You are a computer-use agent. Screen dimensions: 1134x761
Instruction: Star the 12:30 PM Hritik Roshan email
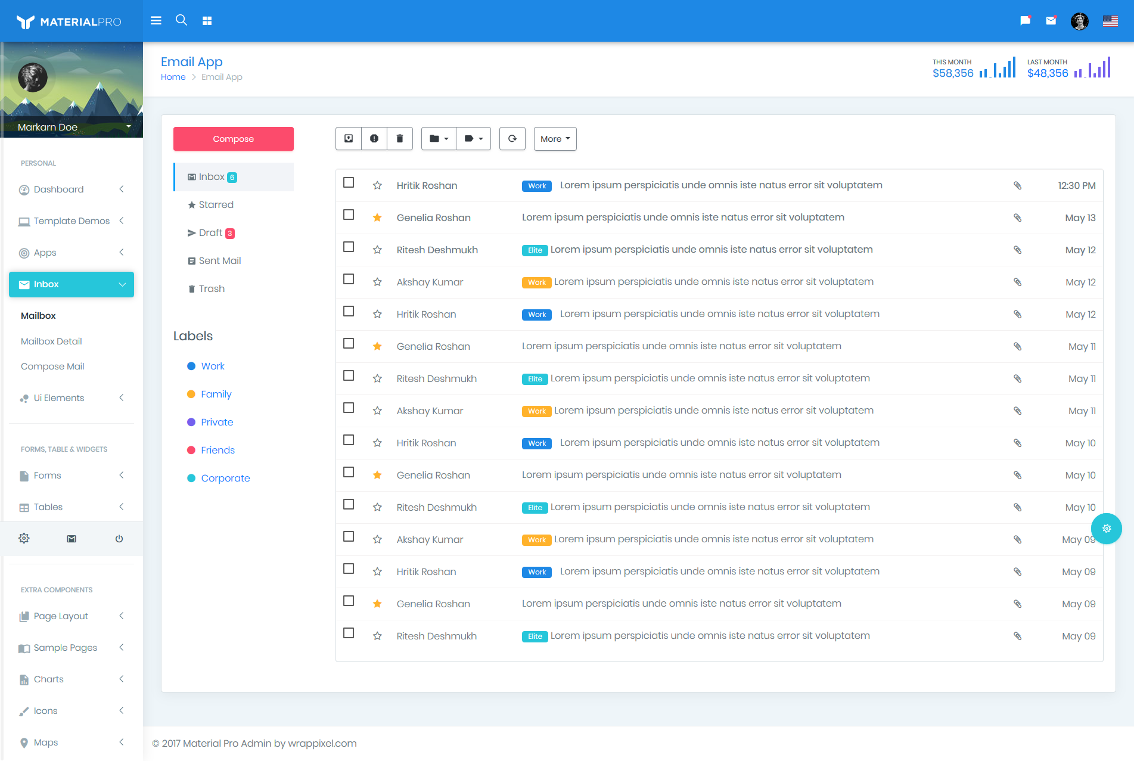pos(377,185)
